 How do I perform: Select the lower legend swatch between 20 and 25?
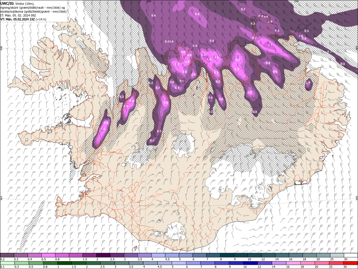tap(321, 263)
